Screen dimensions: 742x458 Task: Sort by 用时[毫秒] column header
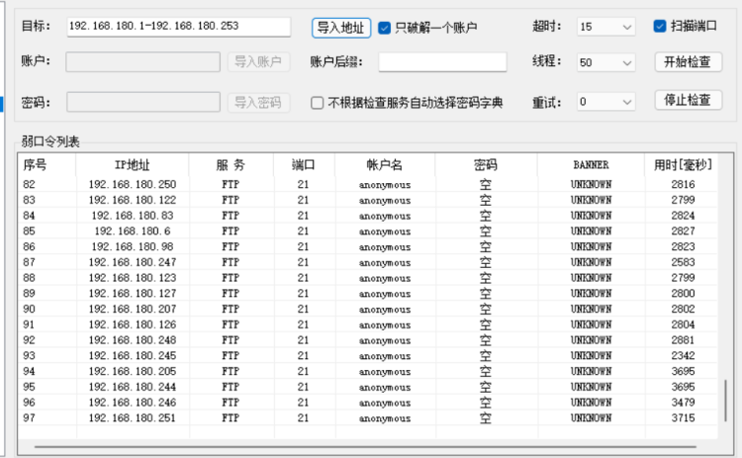[683, 165]
